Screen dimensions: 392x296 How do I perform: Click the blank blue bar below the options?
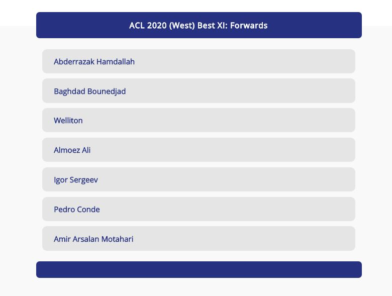click(x=199, y=269)
